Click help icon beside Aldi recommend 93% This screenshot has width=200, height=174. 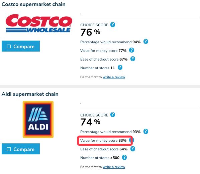[x=146, y=131]
